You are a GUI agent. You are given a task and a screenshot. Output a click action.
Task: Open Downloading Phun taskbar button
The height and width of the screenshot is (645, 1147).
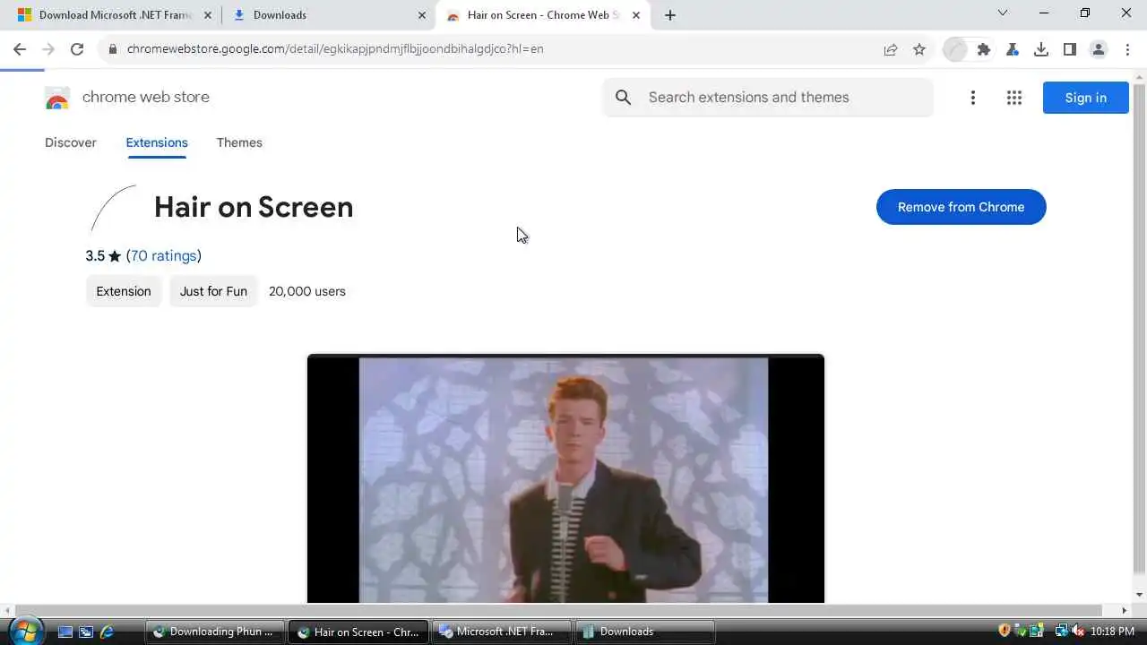(x=214, y=632)
